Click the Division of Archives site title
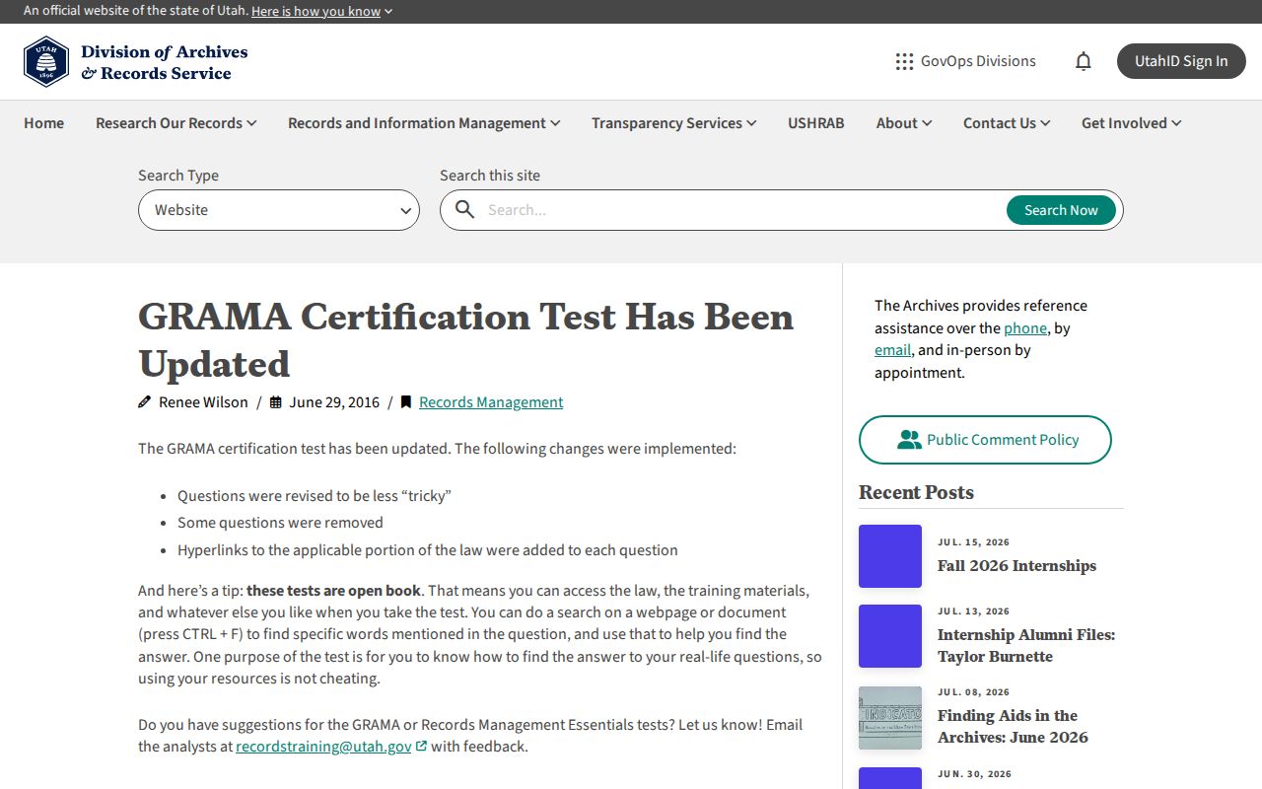The image size is (1262, 789). [165, 62]
